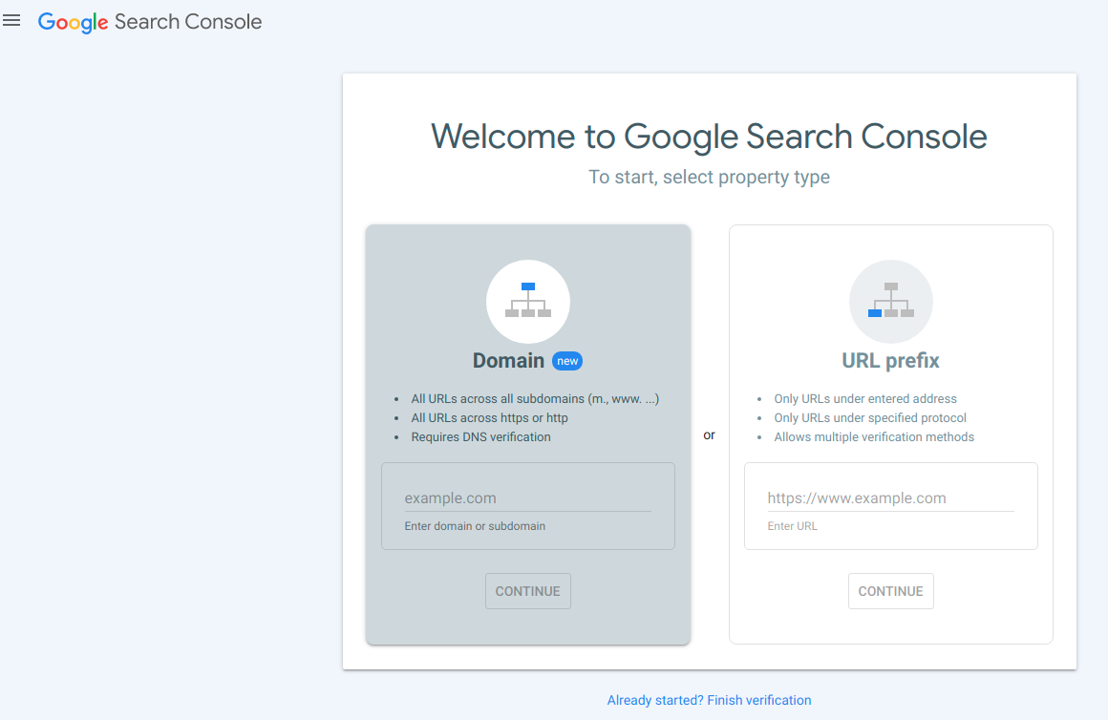Click "Welcome to Google Search Console" title
The height and width of the screenshot is (720, 1108).
pyautogui.click(x=709, y=137)
